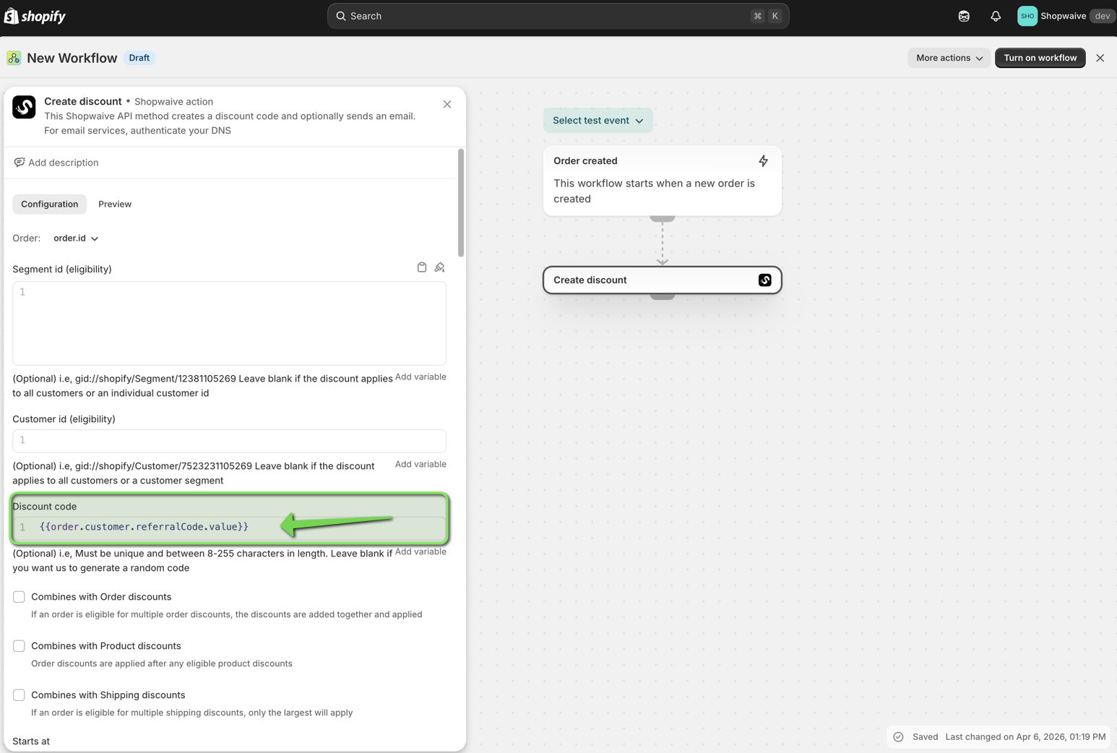
Task: Expand the order.id dropdown
Action: click(x=76, y=238)
